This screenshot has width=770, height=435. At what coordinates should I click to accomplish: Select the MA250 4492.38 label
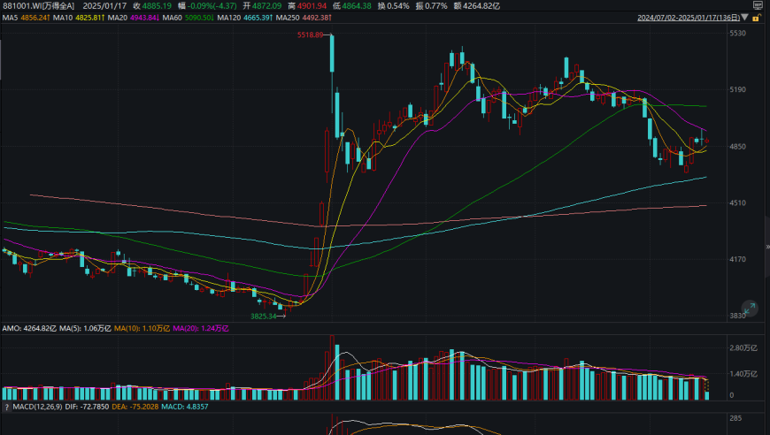click(304, 18)
